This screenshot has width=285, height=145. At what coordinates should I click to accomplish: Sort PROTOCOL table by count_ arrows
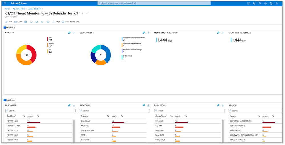coord(122,116)
